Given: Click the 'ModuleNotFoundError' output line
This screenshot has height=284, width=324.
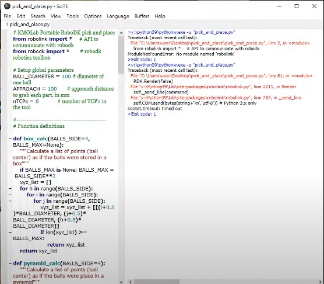Looking at the screenshot, I should [x=181, y=54].
